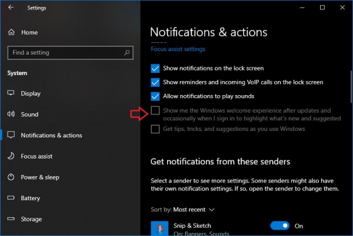Enable the Windows welcome experience checkbox
353x236 pixels.
pos(155,110)
